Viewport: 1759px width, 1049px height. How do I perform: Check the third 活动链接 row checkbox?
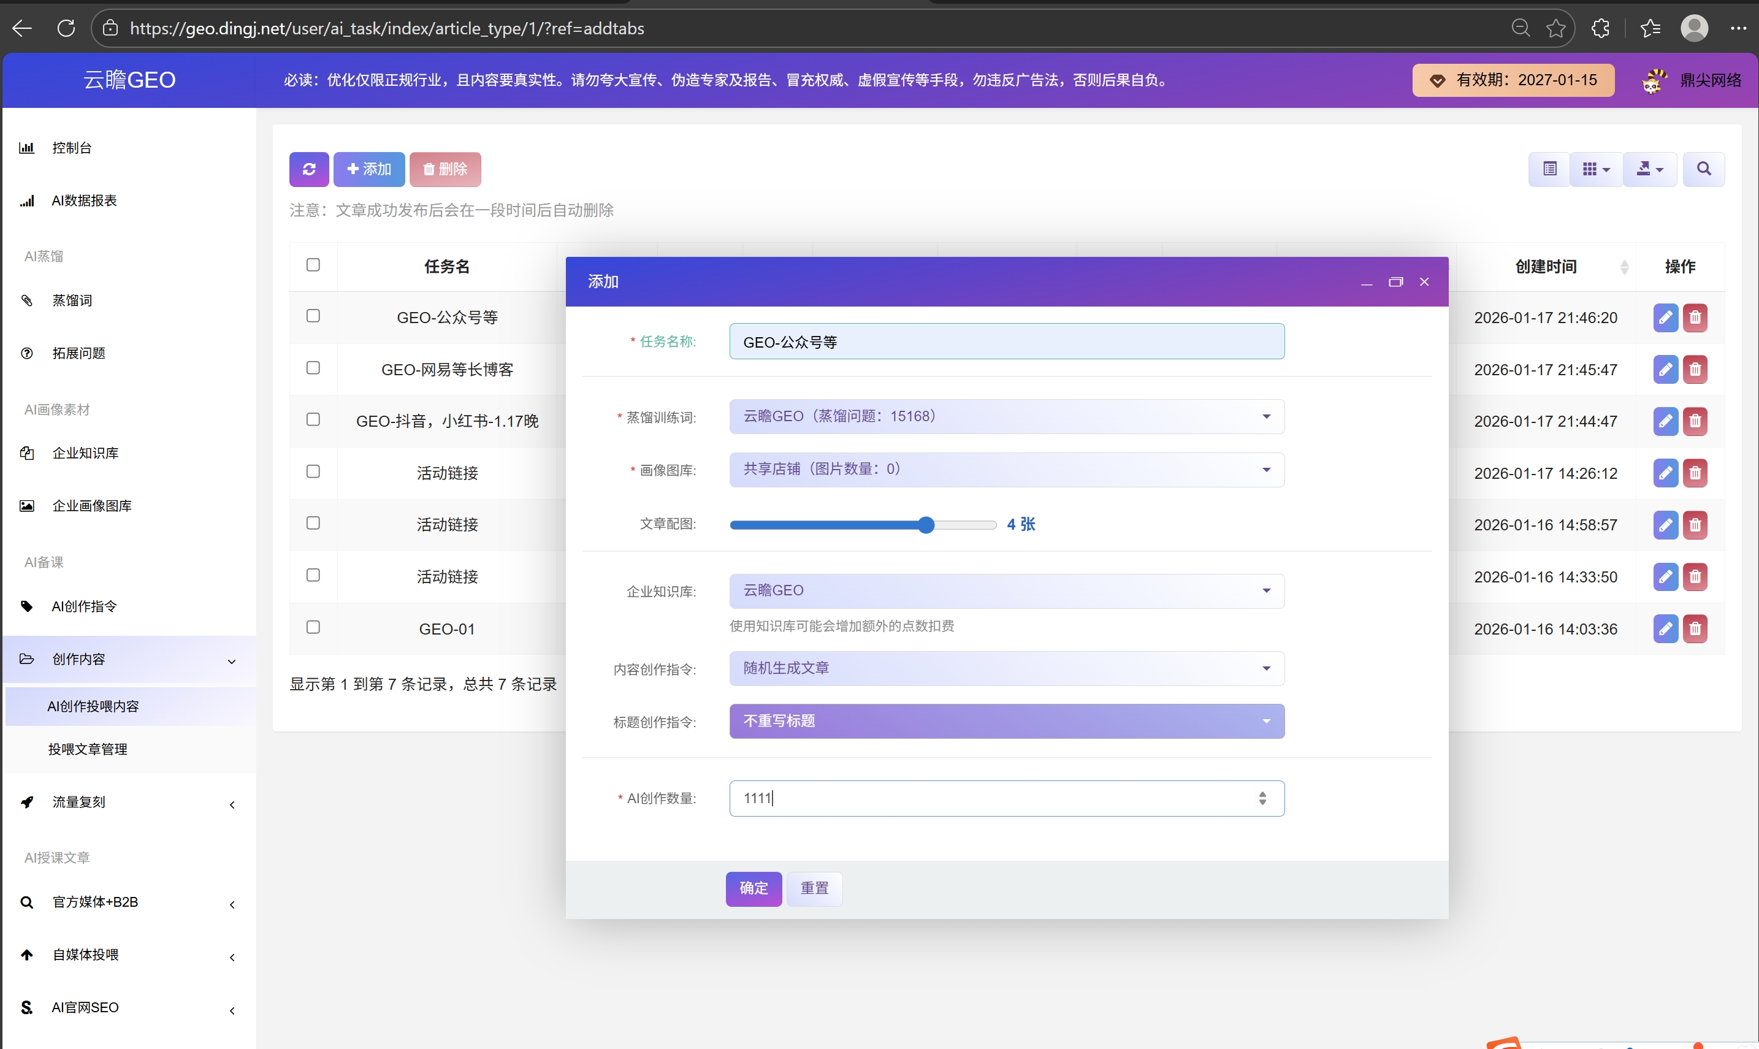[x=313, y=576]
